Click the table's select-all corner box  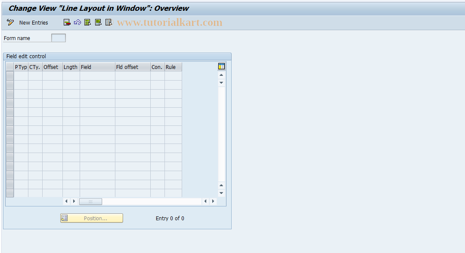(10, 67)
